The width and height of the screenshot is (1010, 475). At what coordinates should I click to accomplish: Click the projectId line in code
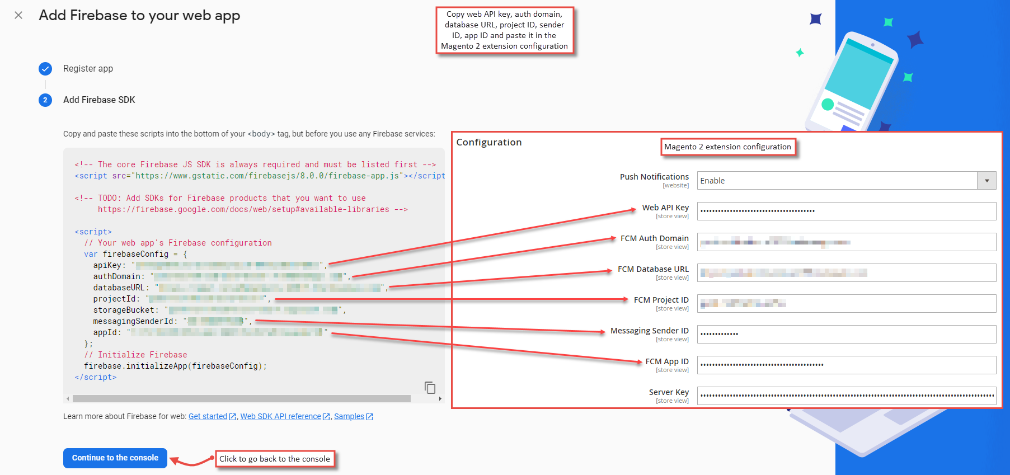coord(182,299)
